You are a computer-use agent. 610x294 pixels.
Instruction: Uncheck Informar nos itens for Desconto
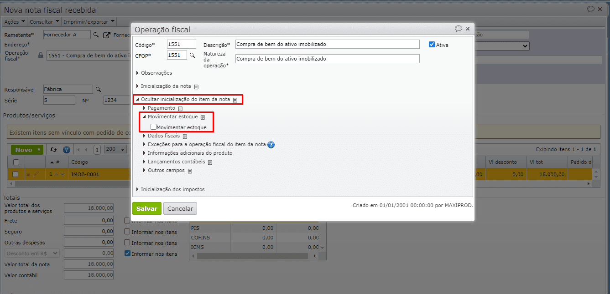[x=127, y=254]
